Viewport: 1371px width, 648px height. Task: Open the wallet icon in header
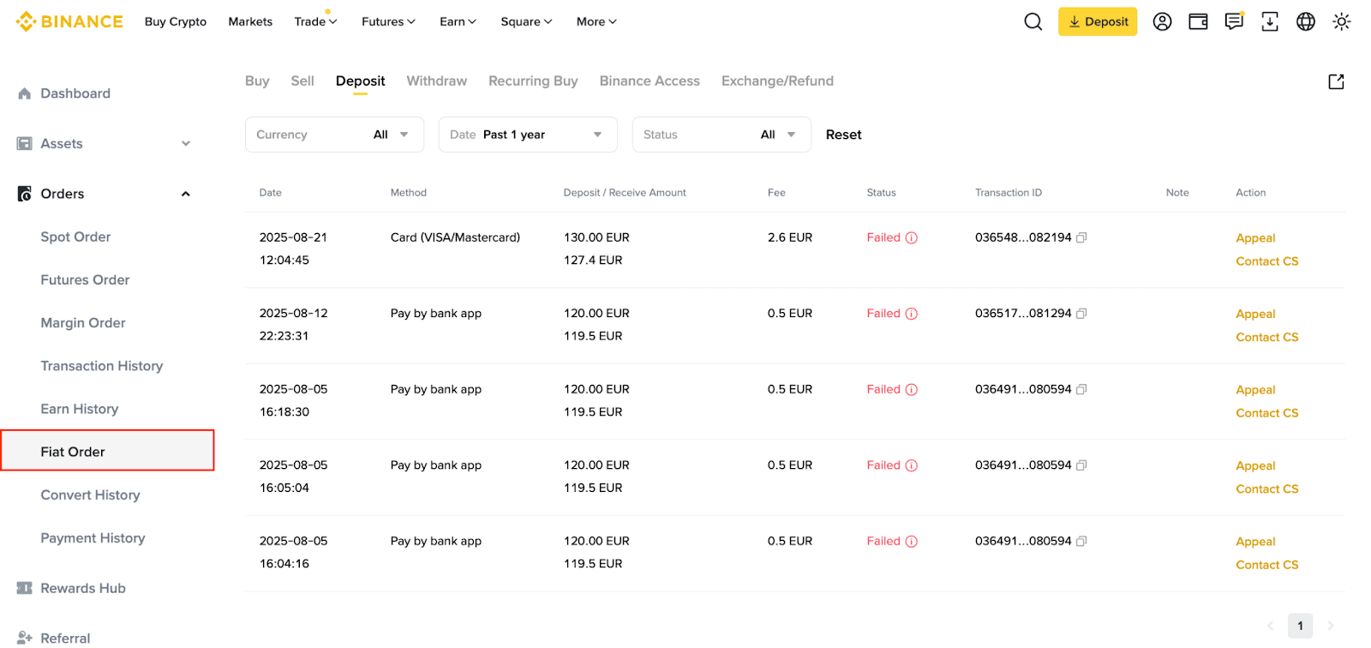(1198, 21)
